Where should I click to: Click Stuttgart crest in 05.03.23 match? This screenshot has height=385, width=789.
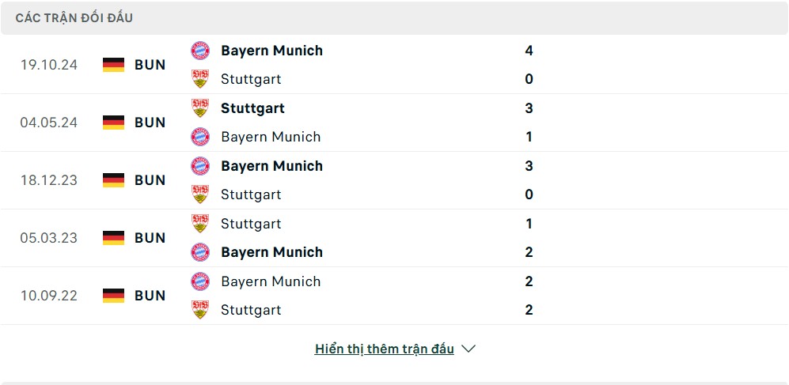point(200,224)
